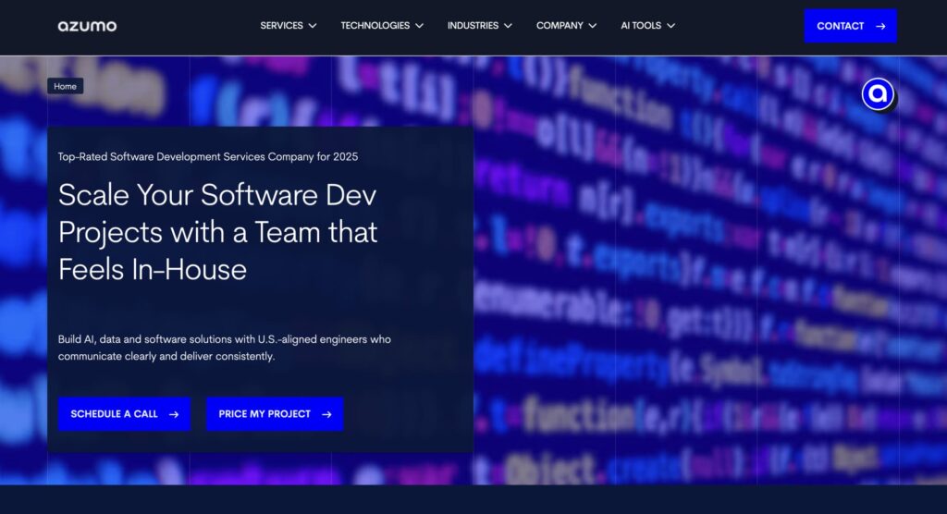Screen dimensions: 947x514
Task: Click the azumo logo in the header
Action: click(x=87, y=26)
